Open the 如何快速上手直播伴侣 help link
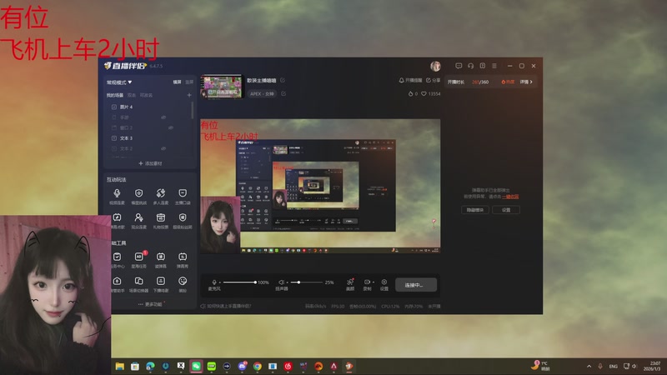 [226, 306]
